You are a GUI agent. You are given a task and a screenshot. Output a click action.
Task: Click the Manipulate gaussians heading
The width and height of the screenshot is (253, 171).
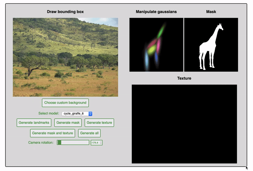click(156, 12)
